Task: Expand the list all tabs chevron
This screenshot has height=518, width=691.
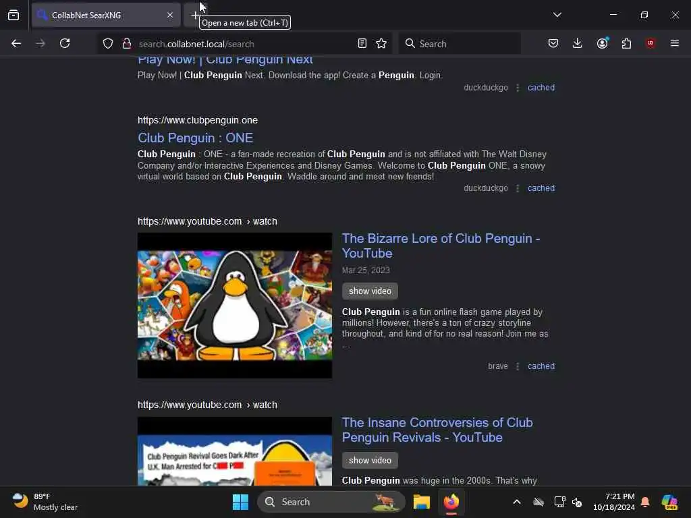Action: coord(557,15)
